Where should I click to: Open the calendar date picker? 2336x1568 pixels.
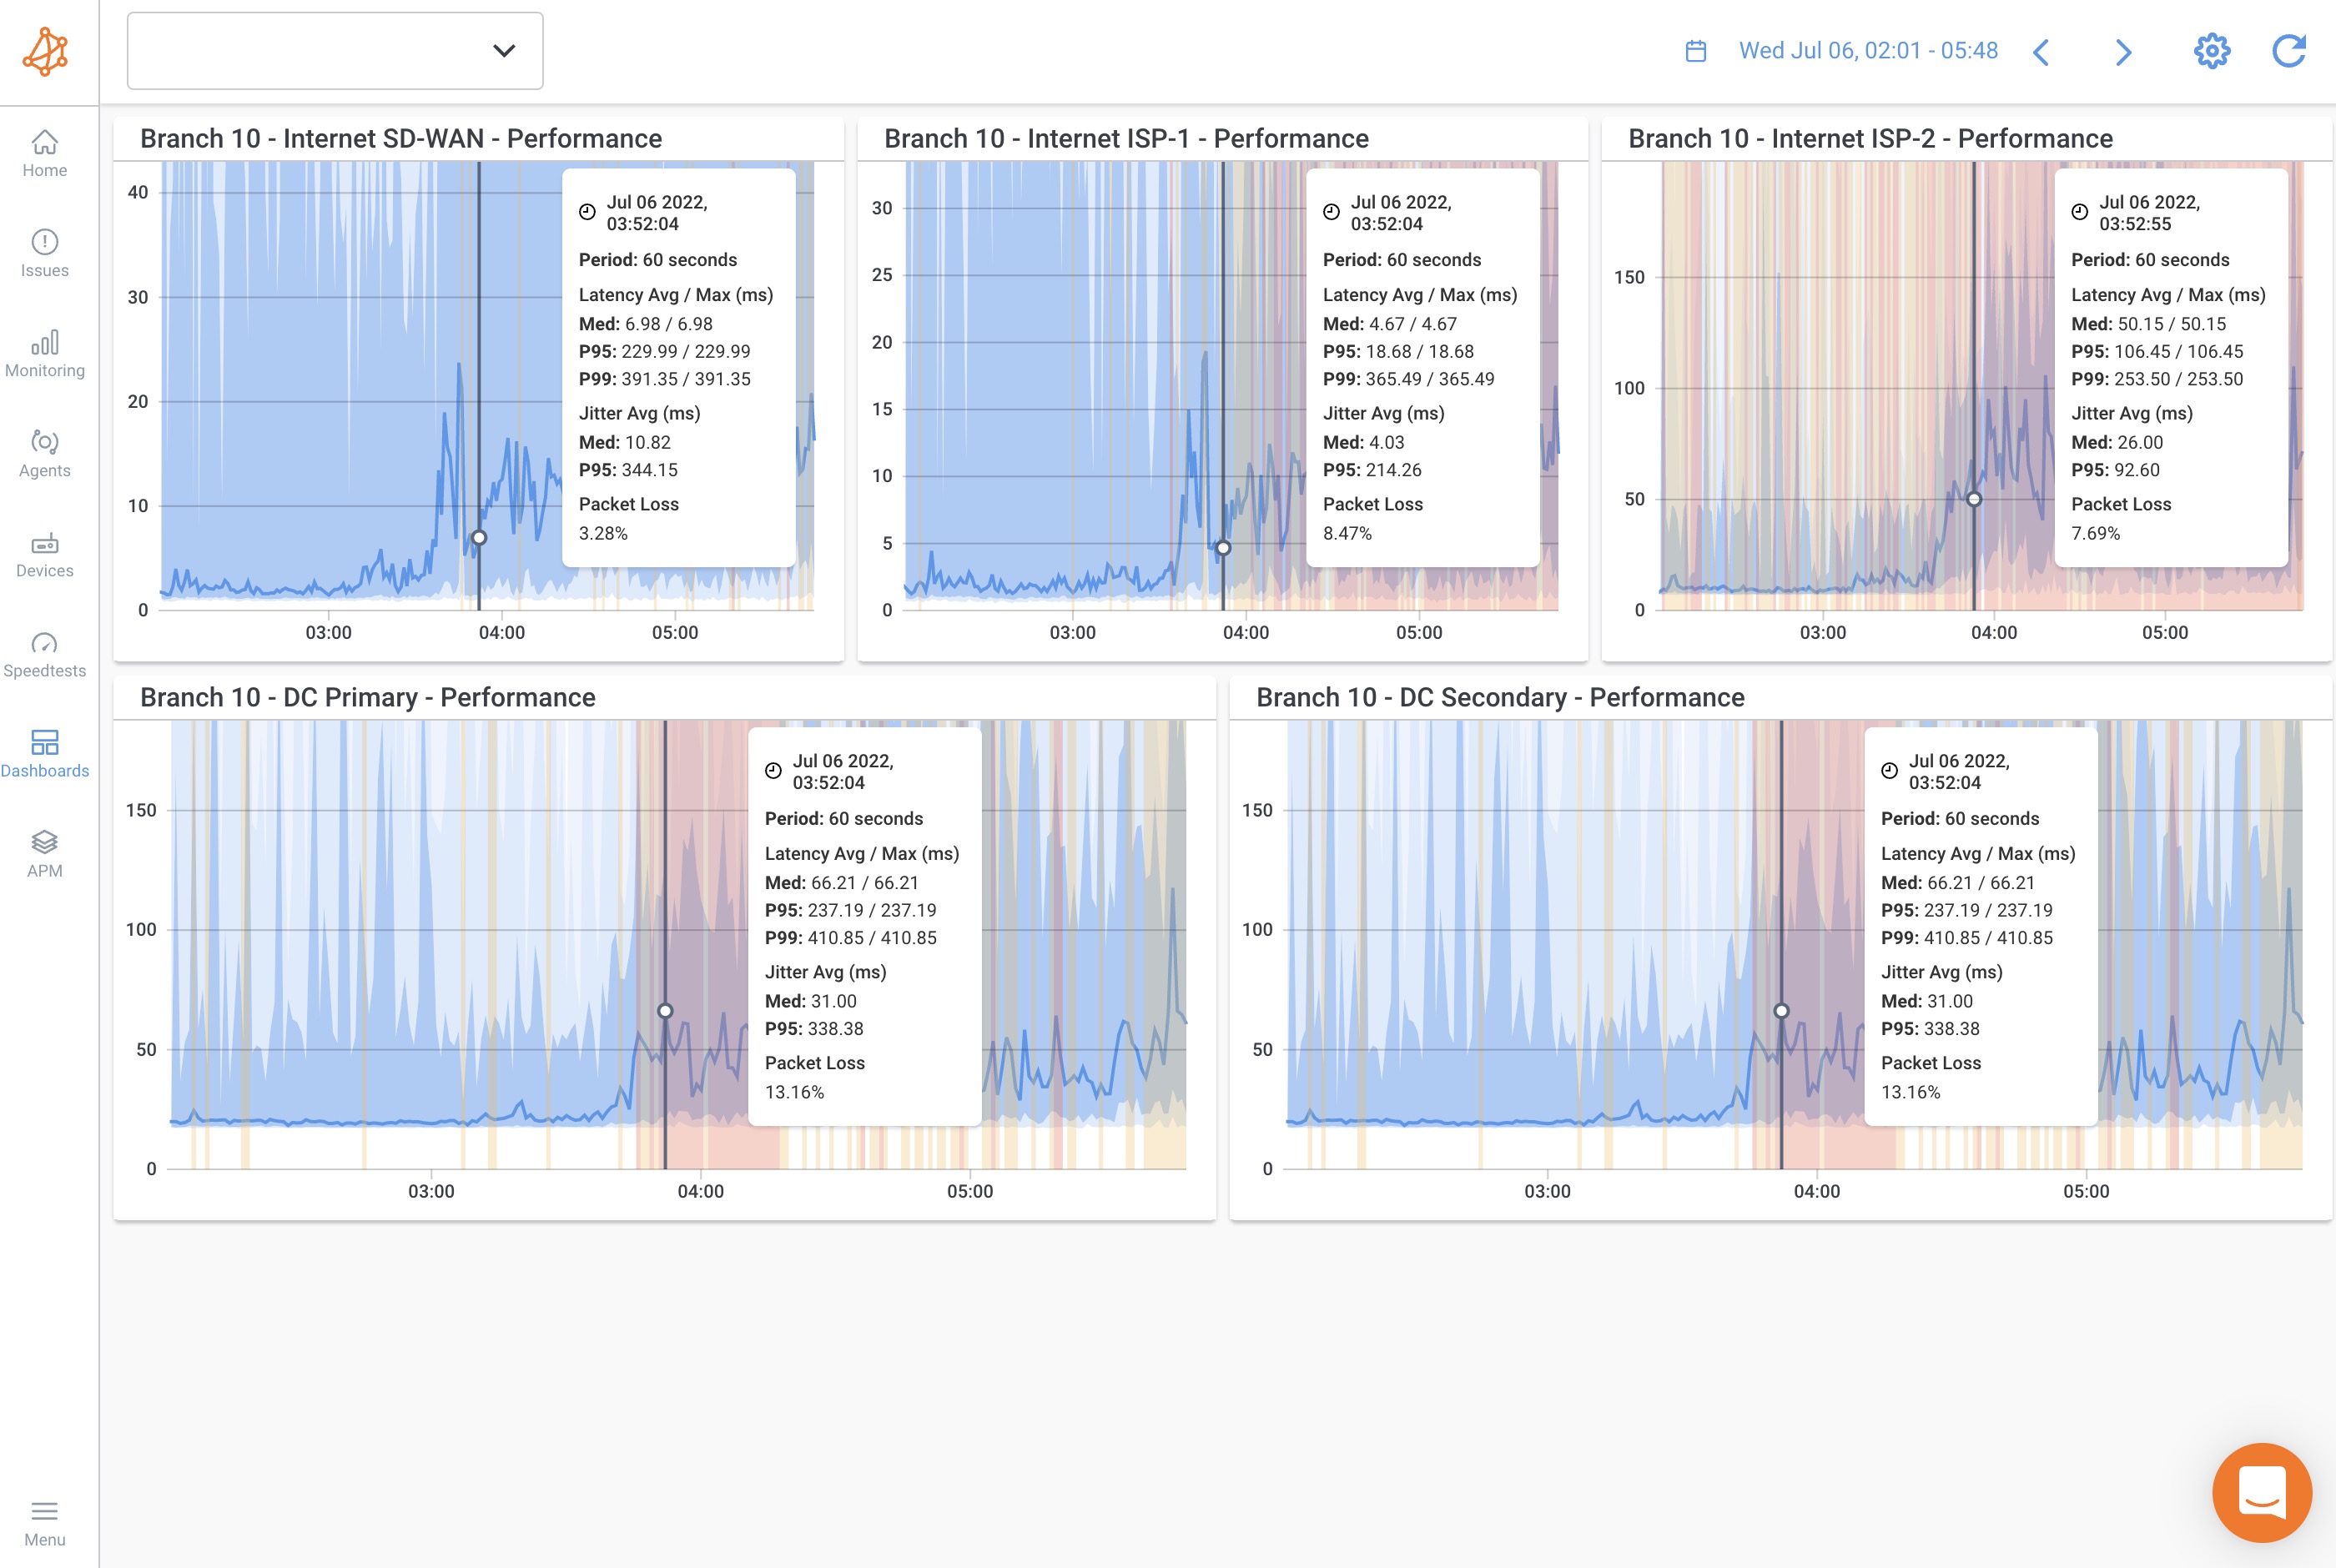pos(1697,50)
